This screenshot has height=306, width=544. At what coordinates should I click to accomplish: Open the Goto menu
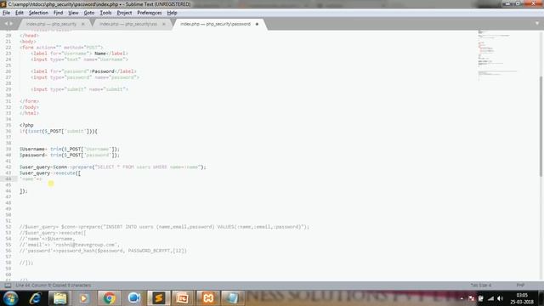tap(88, 13)
